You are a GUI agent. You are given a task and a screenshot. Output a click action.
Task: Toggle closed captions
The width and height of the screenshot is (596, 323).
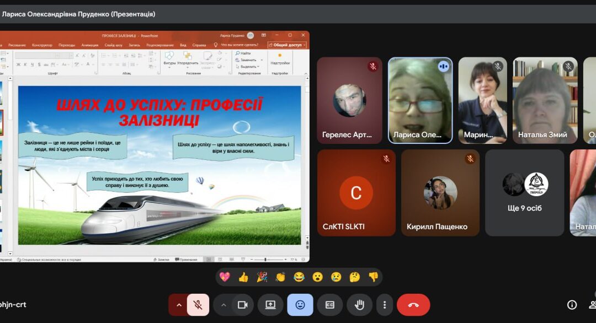point(330,305)
